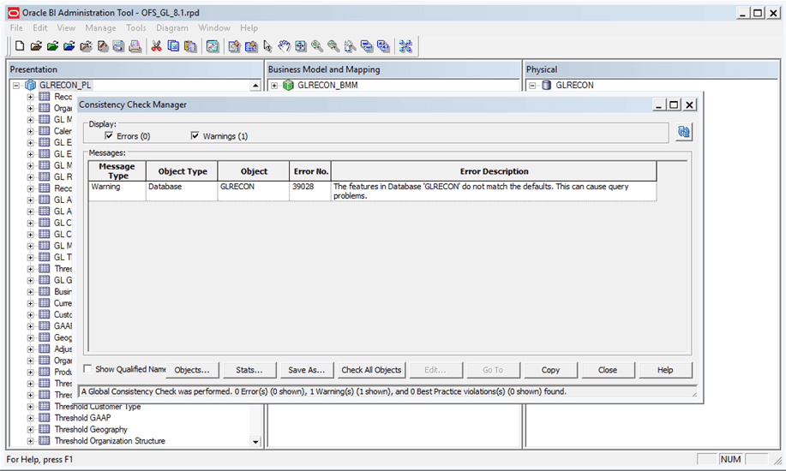Click Presentation pane scroll up arrow
Viewport: 786px width, 471px height.
coord(255,86)
